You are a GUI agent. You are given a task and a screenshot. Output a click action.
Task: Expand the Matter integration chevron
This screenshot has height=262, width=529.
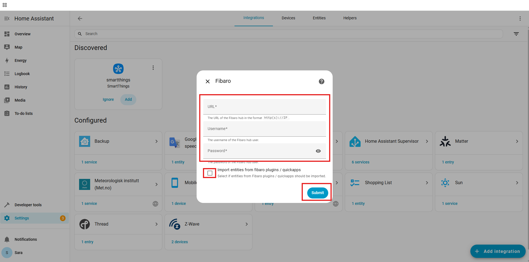click(517, 141)
